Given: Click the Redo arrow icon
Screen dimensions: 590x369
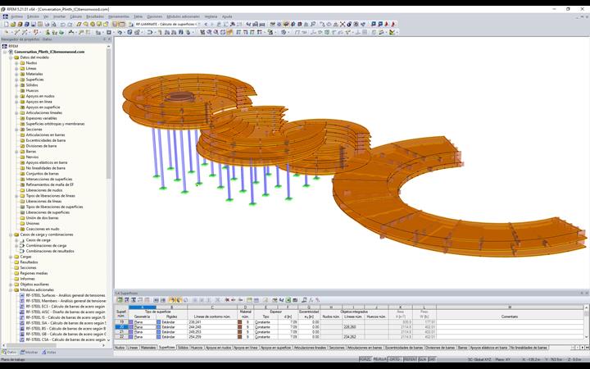Looking at the screenshot, I should click(x=69, y=24).
